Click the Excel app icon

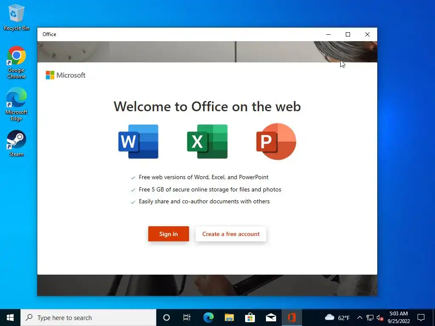pyautogui.click(x=207, y=141)
